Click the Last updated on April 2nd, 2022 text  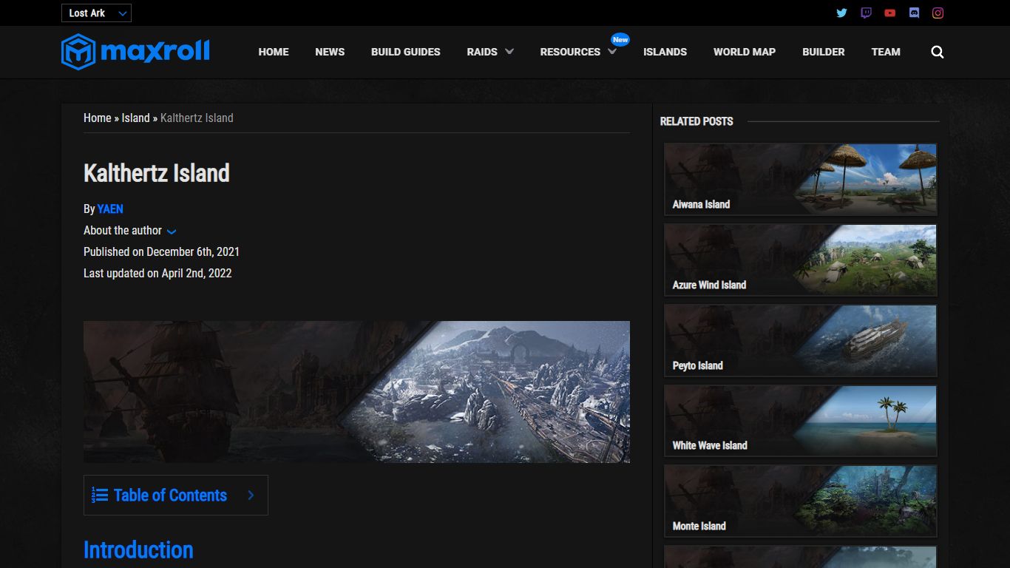click(x=157, y=273)
